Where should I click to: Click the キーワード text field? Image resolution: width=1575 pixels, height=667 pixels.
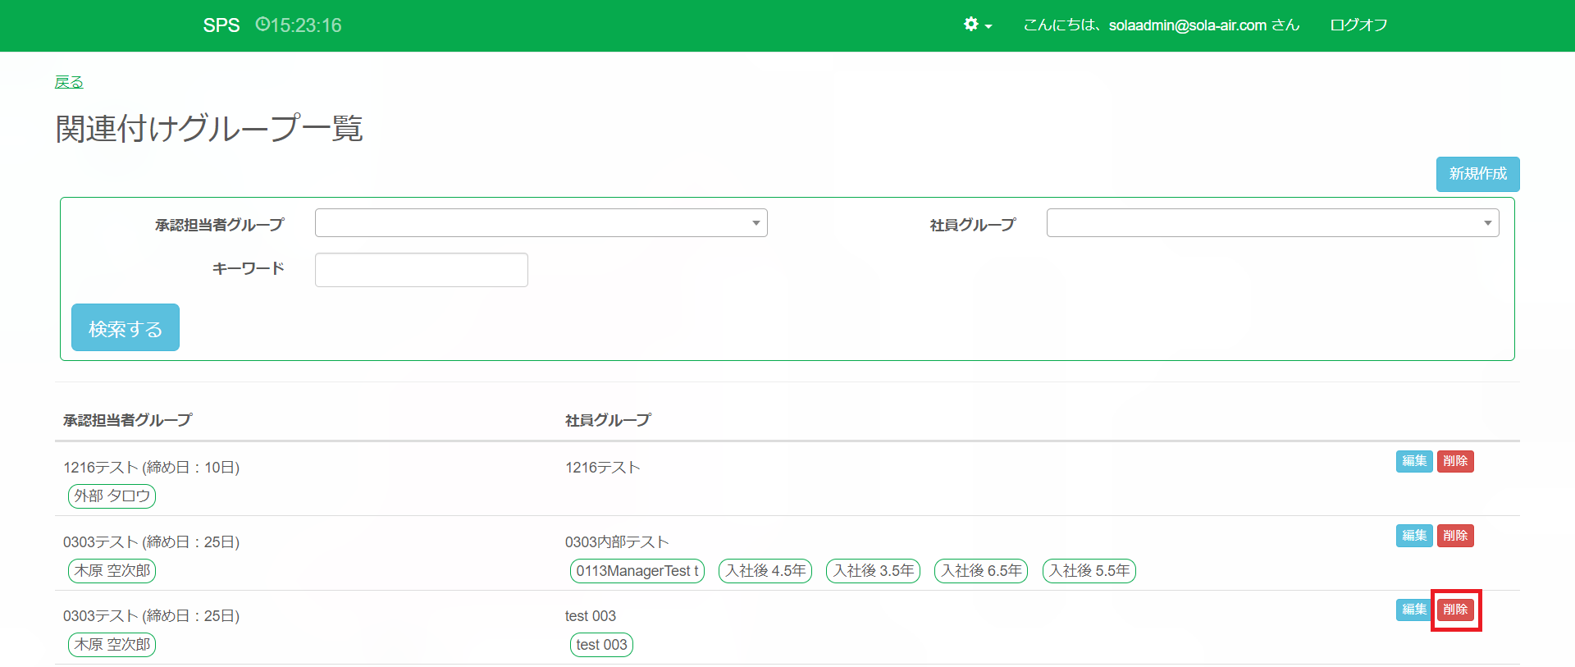click(421, 270)
